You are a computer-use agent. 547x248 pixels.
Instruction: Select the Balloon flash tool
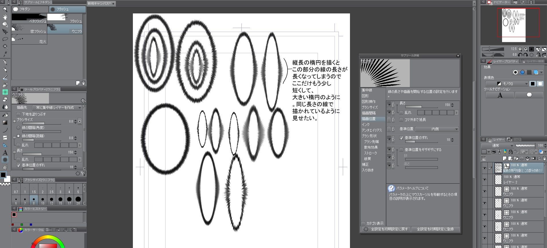point(5,160)
